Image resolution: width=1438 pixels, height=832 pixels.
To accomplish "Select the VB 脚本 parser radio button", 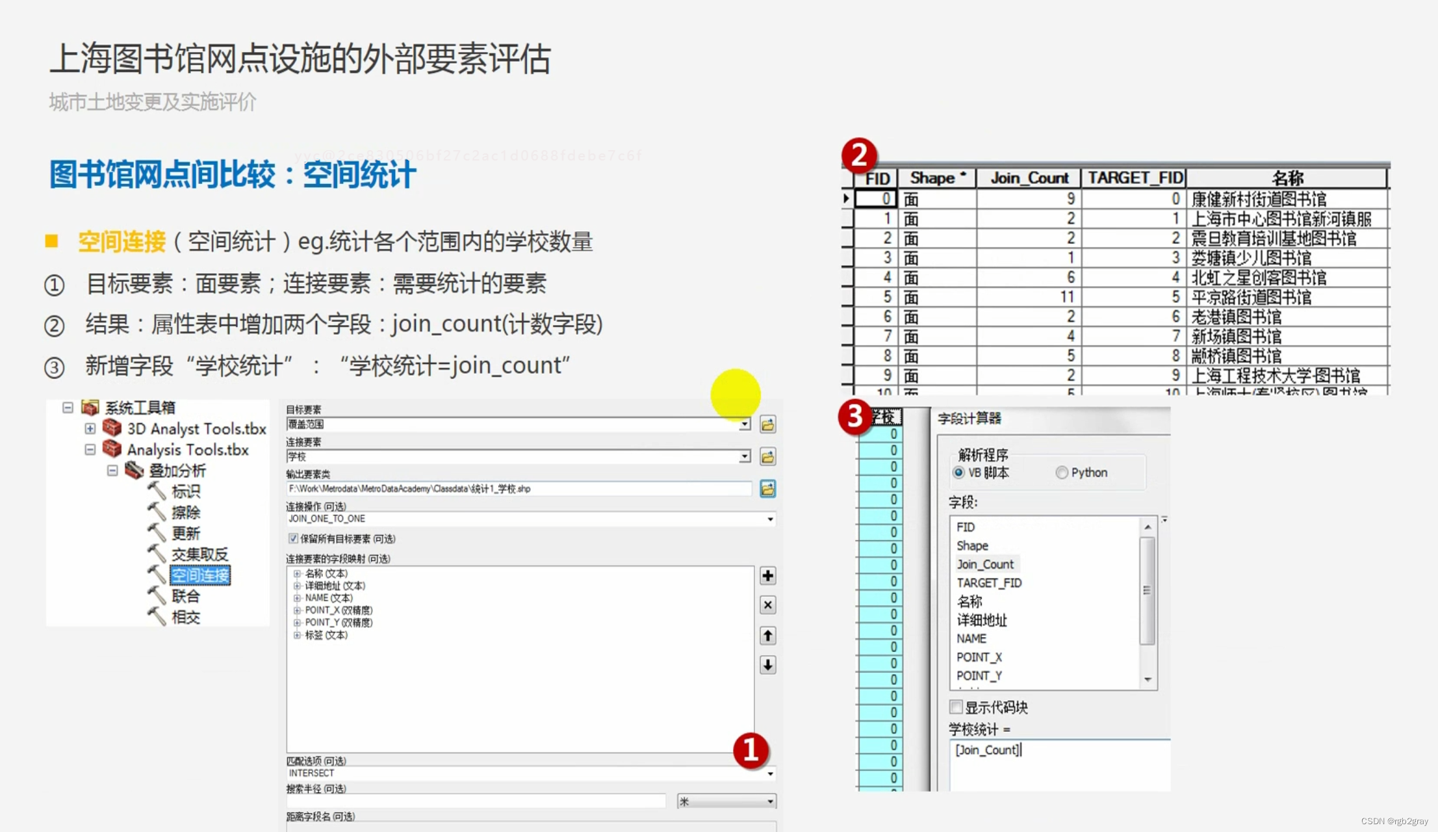I will [958, 473].
